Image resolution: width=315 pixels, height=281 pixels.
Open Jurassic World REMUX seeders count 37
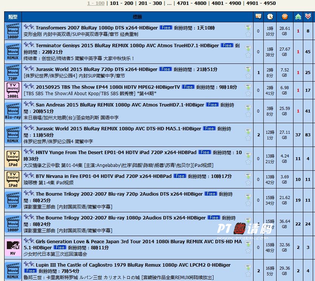pyautogui.click(x=298, y=135)
